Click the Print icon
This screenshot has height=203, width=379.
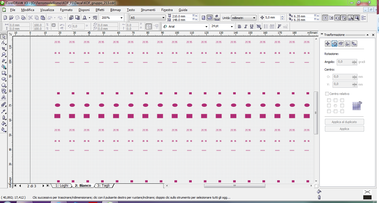pos(23,18)
